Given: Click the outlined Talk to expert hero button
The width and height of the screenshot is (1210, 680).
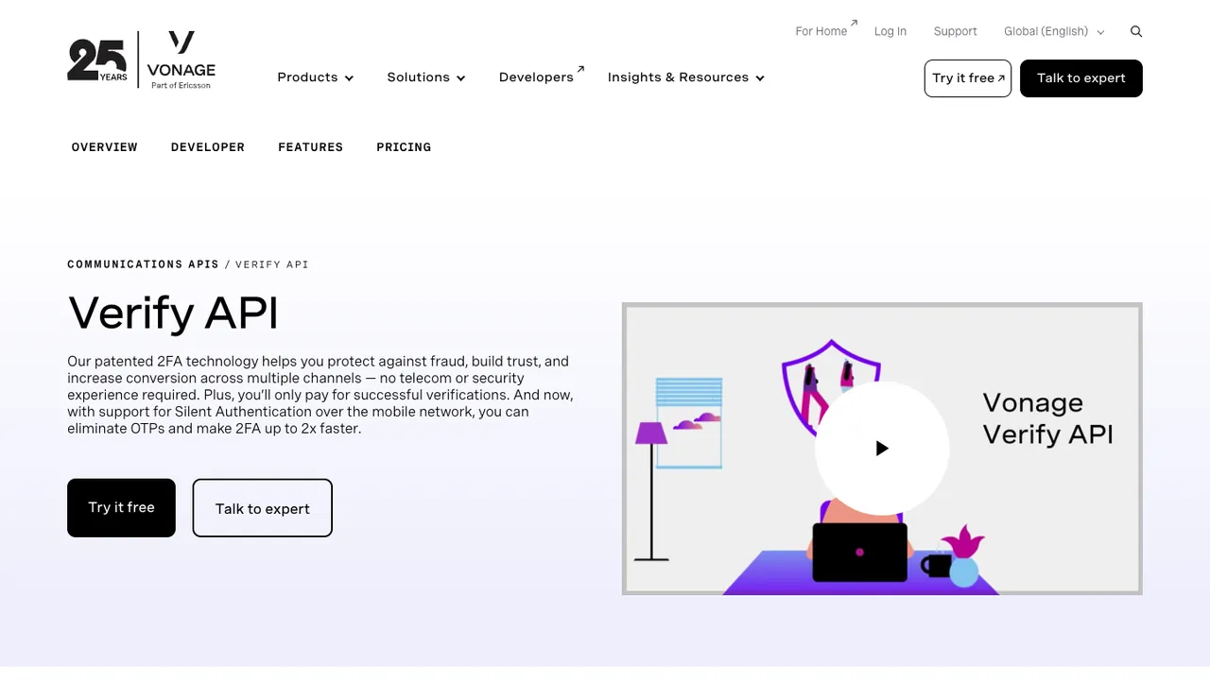Looking at the screenshot, I should coord(263,508).
